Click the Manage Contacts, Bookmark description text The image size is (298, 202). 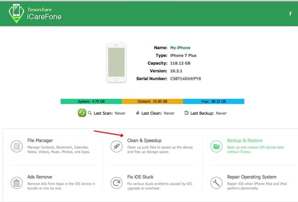(x=59, y=149)
